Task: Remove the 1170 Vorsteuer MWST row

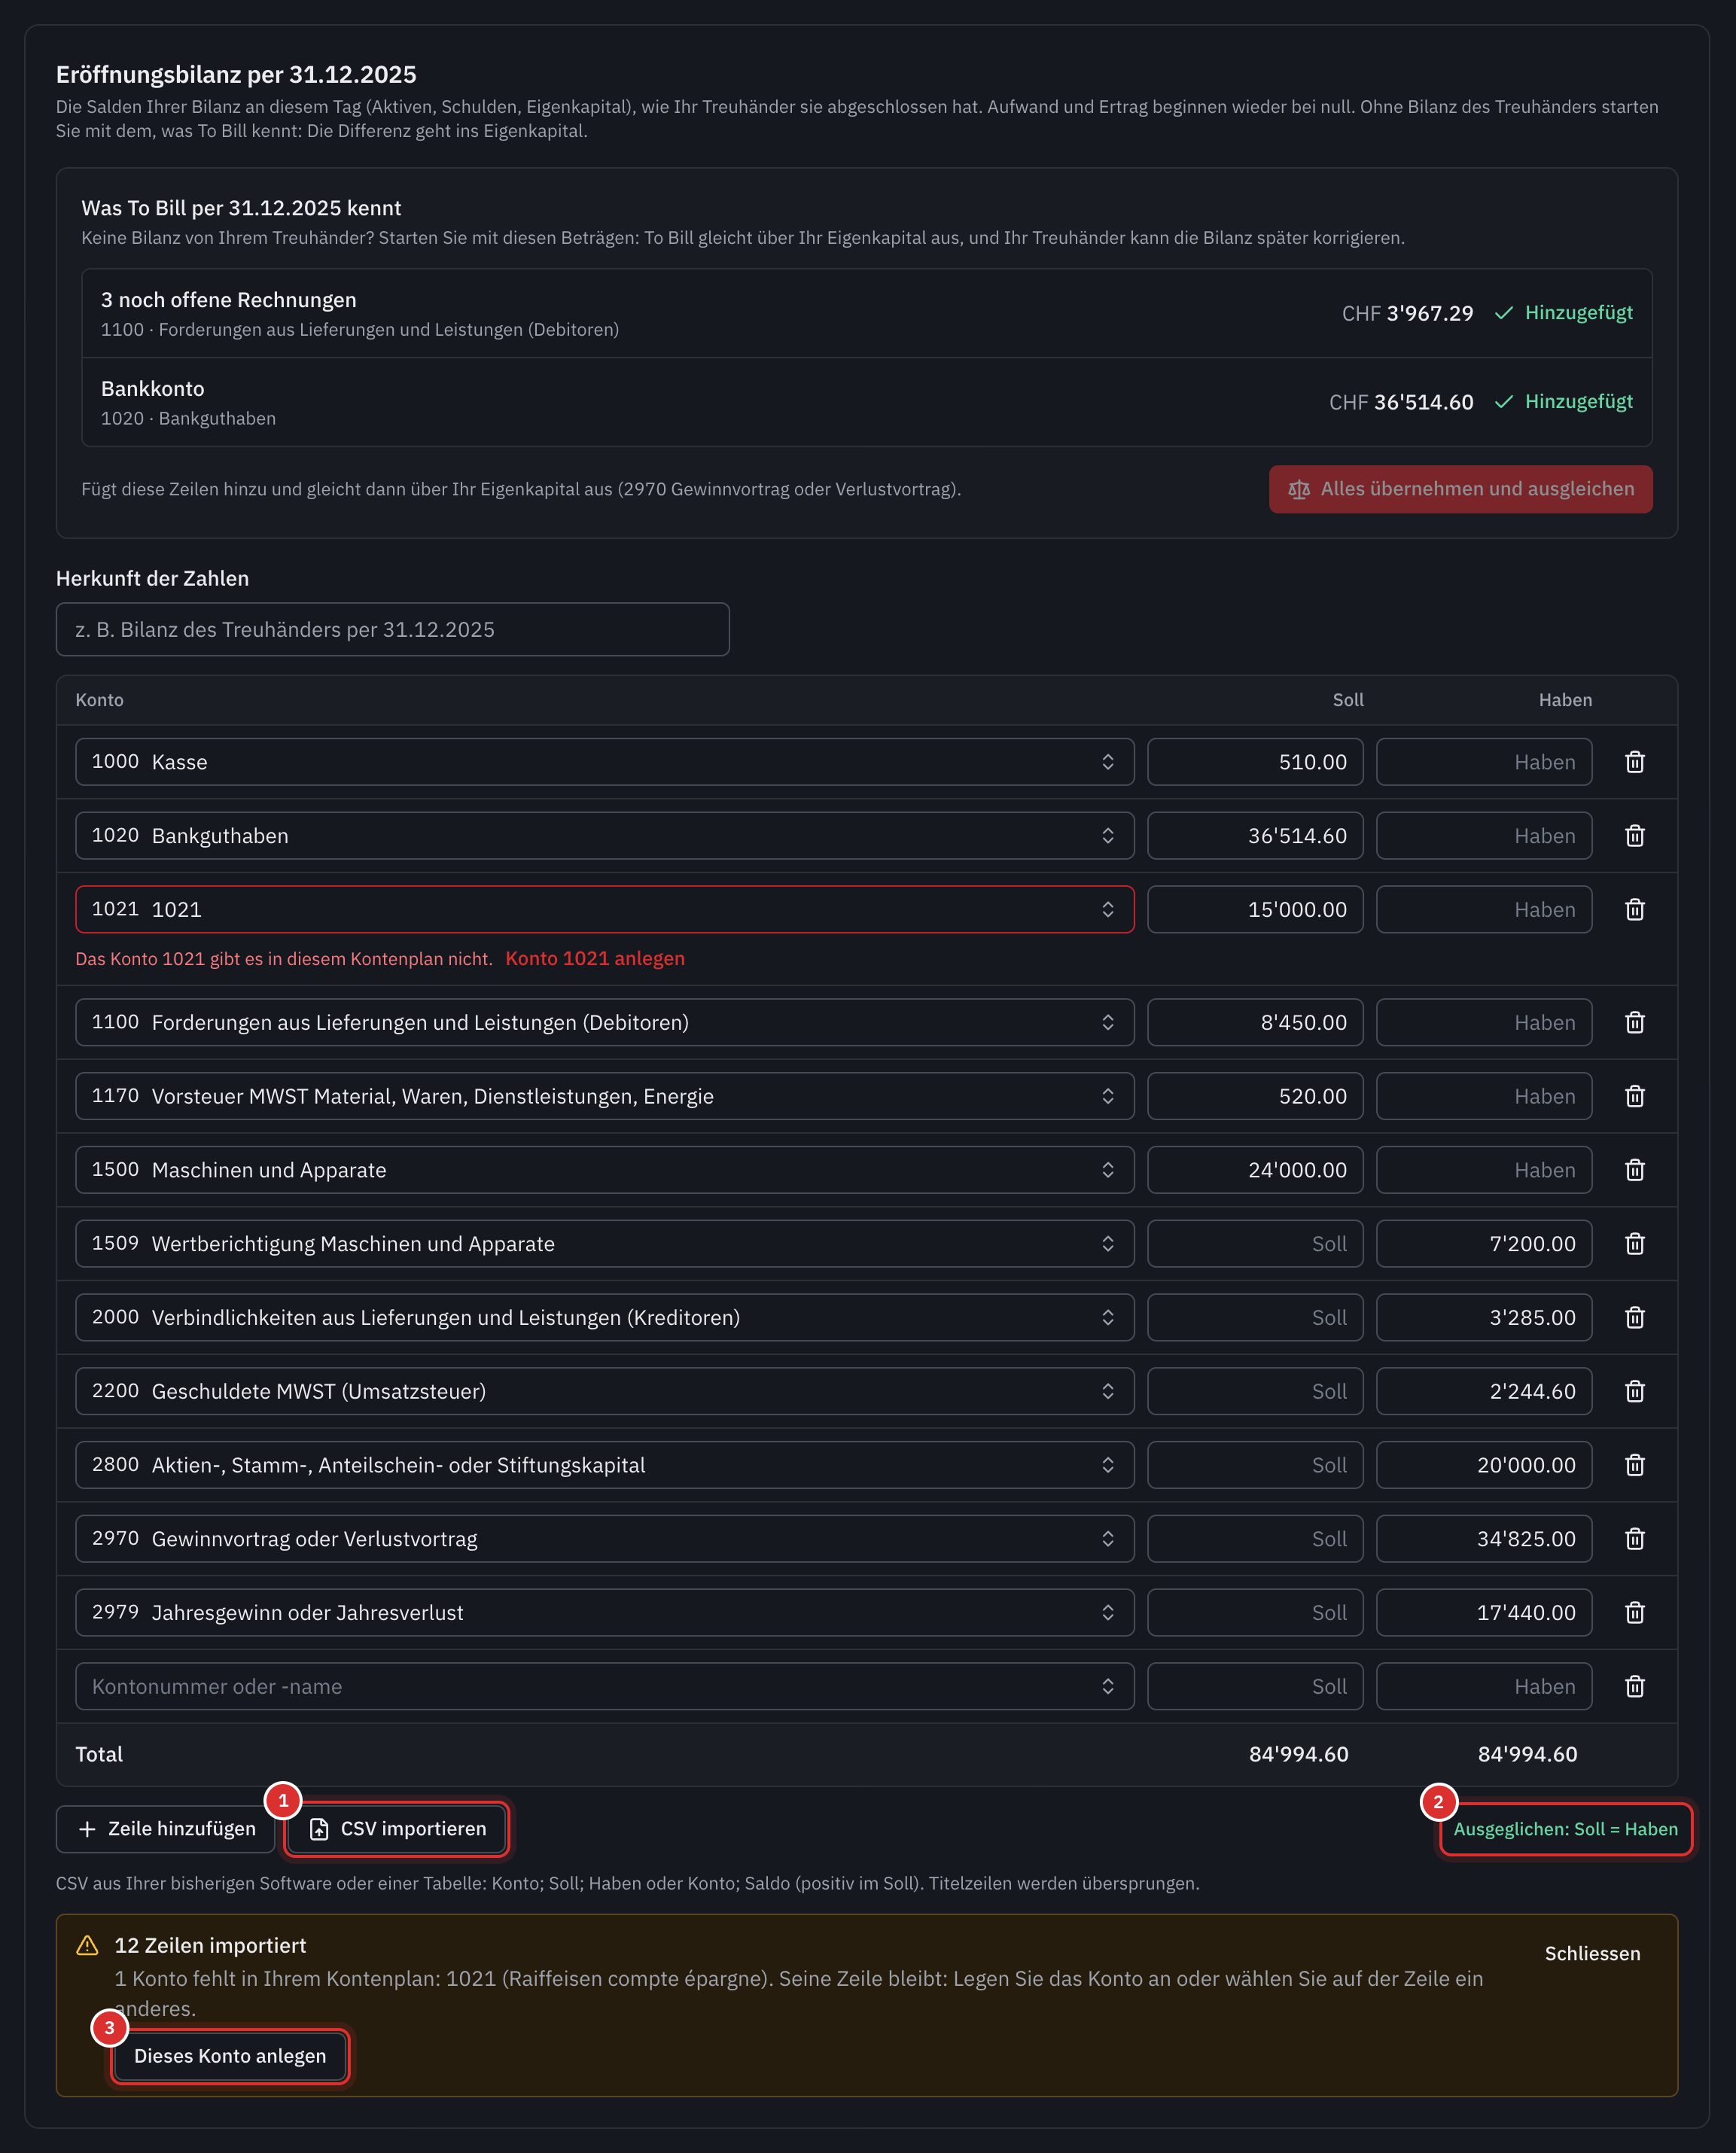Action: click(x=1634, y=1097)
